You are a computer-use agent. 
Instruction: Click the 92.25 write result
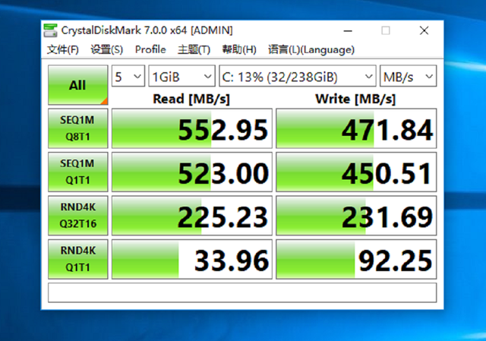[x=356, y=259]
